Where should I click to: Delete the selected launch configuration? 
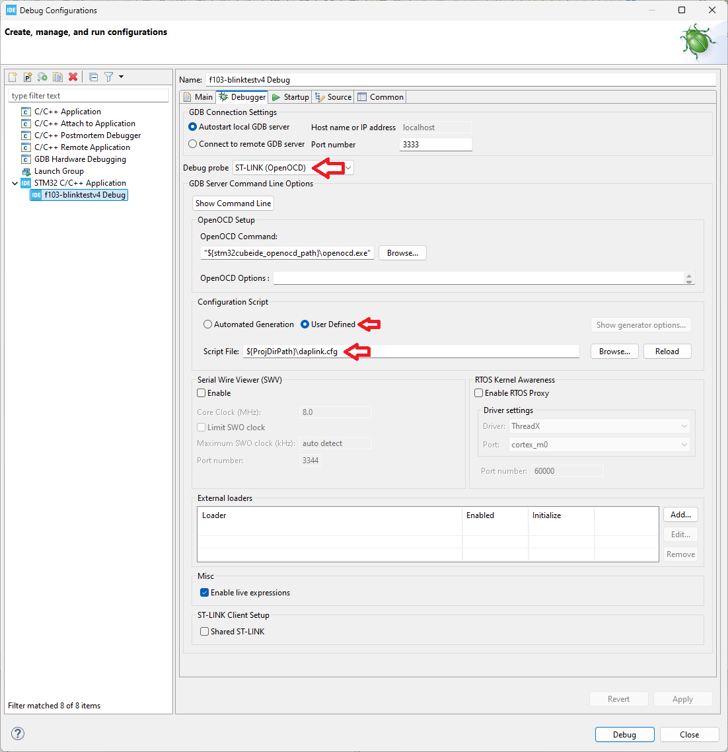(x=73, y=77)
